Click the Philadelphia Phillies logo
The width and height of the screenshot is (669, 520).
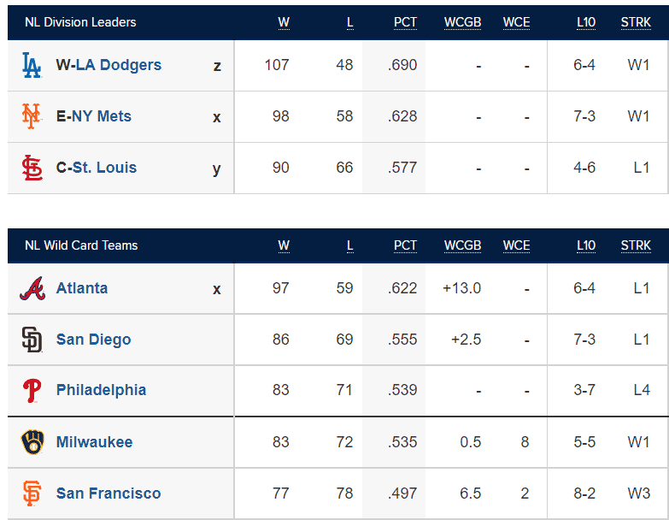point(32,391)
